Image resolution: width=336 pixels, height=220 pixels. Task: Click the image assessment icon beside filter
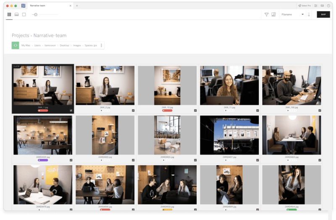pyautogui.click(x=274, y=15)
